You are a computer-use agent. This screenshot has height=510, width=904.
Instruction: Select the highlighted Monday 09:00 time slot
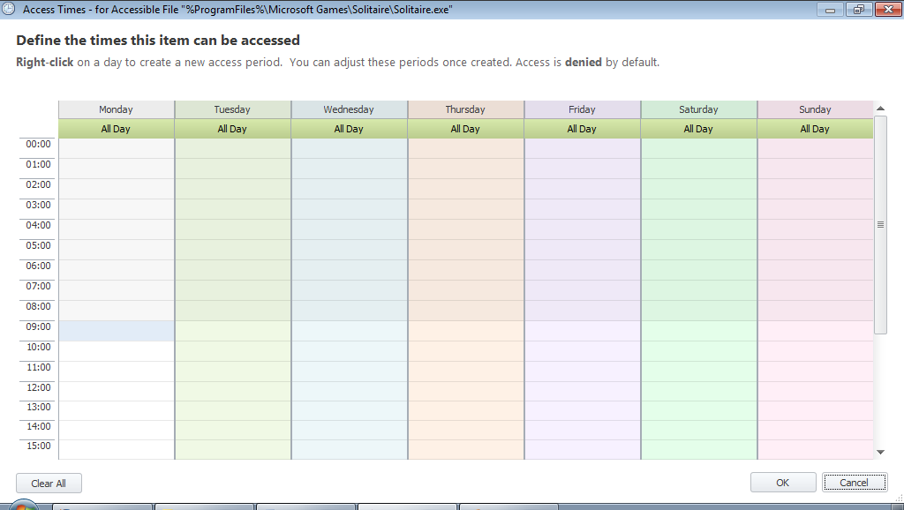(117, 331)
